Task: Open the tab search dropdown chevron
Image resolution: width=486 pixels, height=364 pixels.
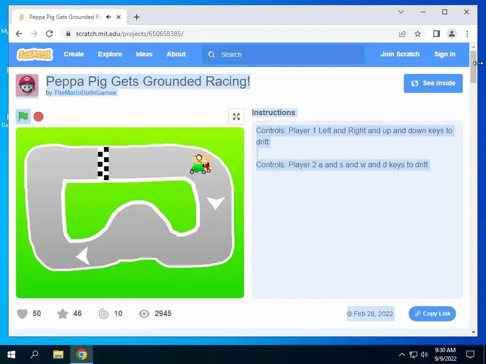Action: tap(401, 12)
